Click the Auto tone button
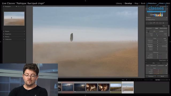The image size is (171, 96). 165,38
